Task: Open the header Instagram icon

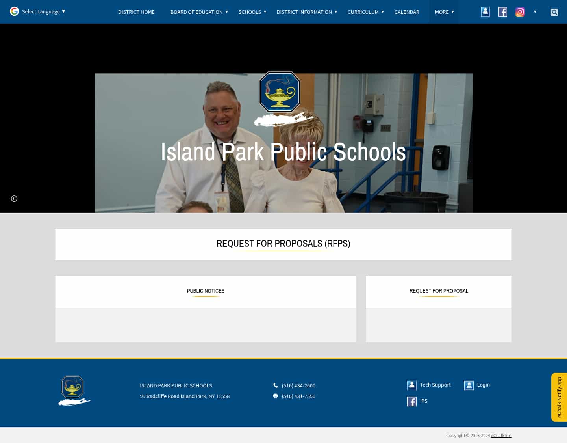Action: (520, 12)
